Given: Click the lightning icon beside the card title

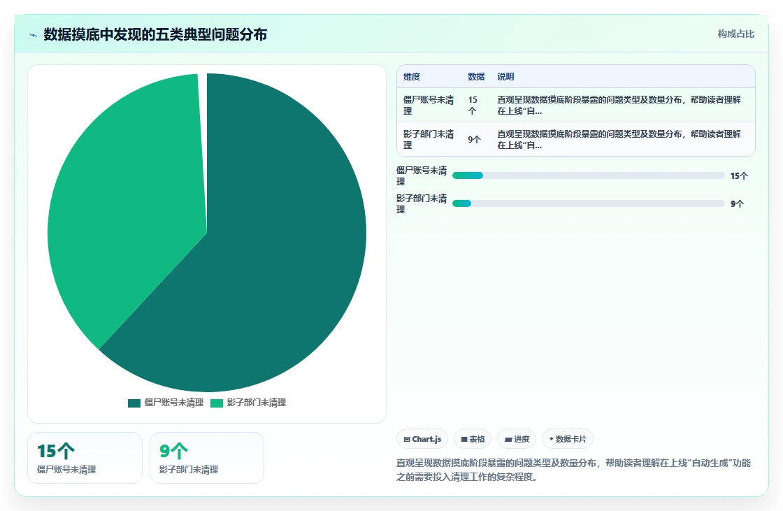Looking at the screenshot, I should point(34,35).
